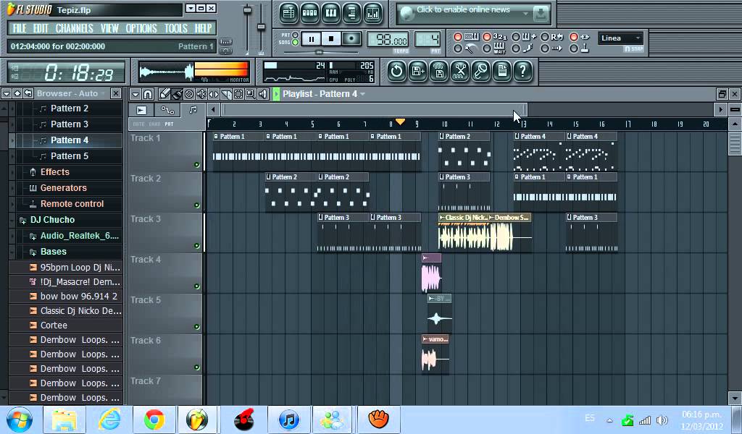
Task: Open the Browser options dropdown arrow
Action: 6,93
